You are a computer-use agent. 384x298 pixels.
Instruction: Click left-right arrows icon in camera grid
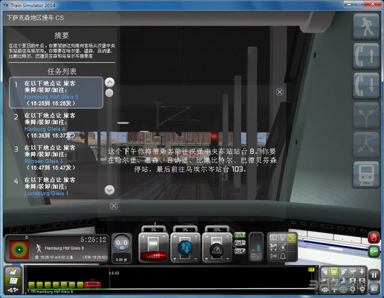coord(325,290)
